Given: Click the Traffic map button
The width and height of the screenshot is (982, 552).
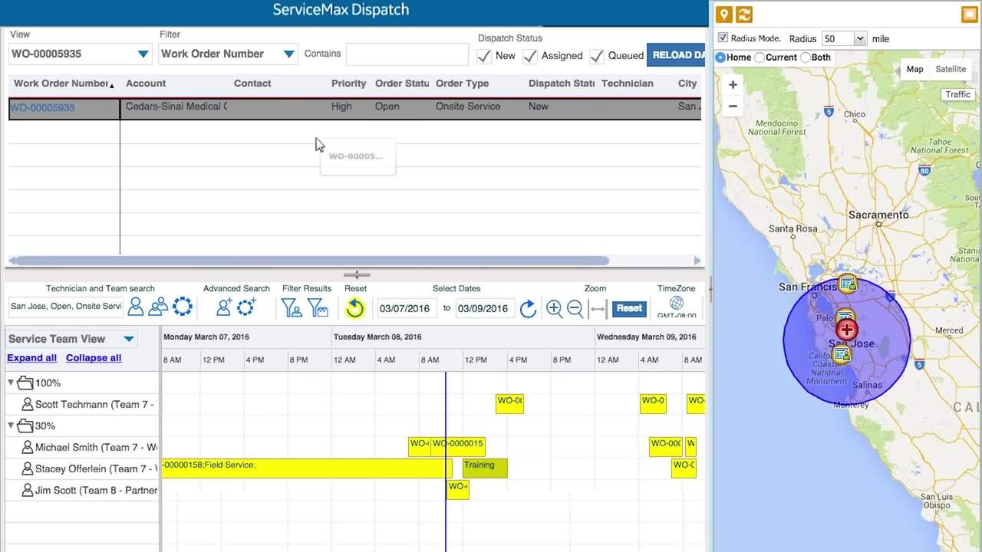Looking at the screenshot, I should [x=957, y=94].
